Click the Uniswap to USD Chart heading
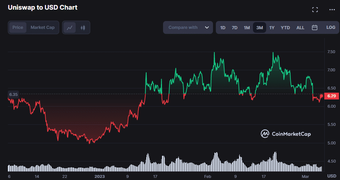 pyautogui.click(x=42, y=7)
